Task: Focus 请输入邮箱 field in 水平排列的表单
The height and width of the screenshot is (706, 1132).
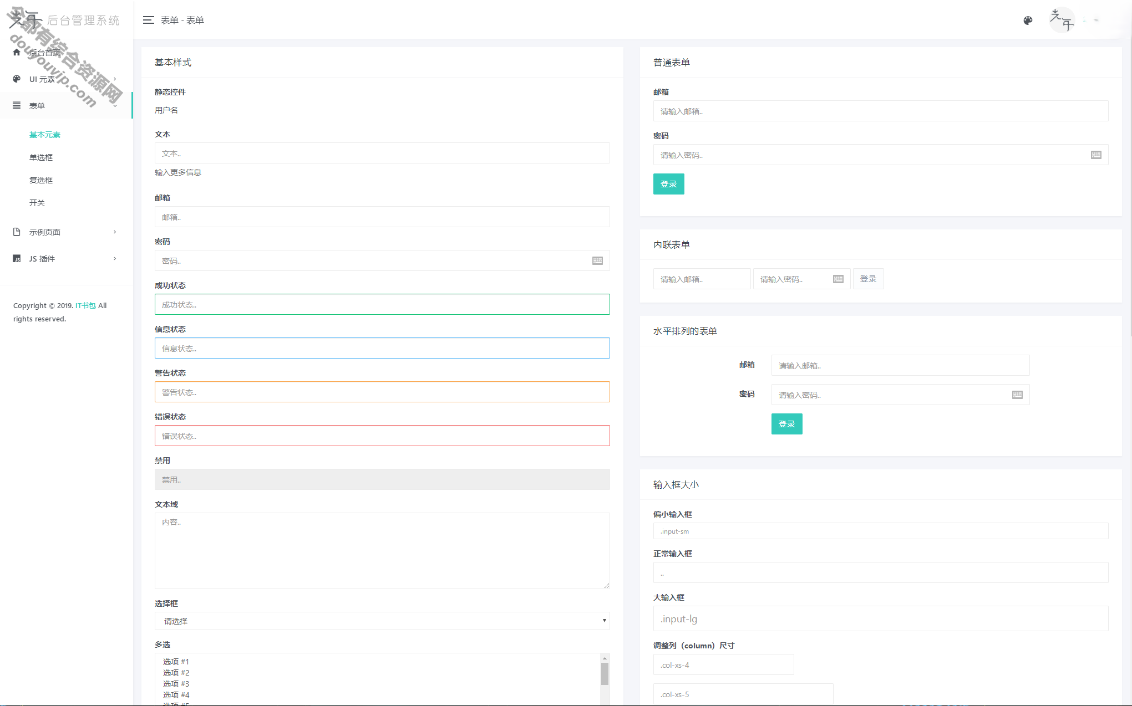Action: [900, 365]
